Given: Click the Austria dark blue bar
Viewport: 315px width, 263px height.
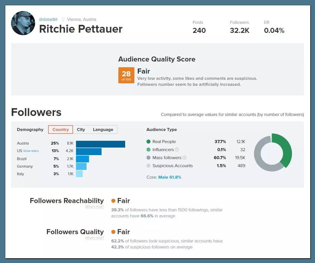Looking at the screenshot, I should (x=100, y=144).
